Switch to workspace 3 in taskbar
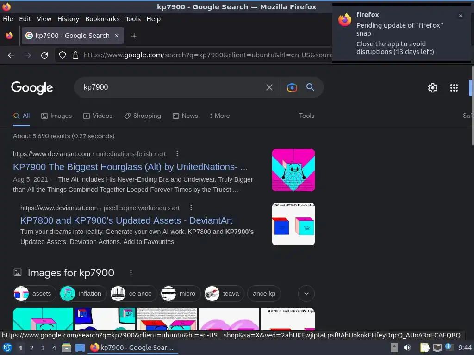The image size is (474, 355). point(43,348)
